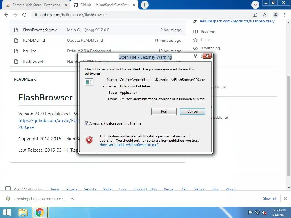Open the Chrome profile avatar
The width and height of the screenshot is (291, 218).
point(276,15)
